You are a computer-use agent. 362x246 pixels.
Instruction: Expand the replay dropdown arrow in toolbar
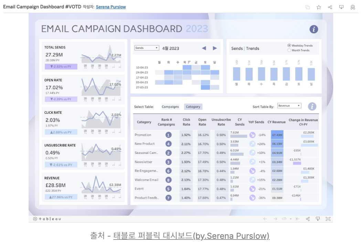(290, 219)
